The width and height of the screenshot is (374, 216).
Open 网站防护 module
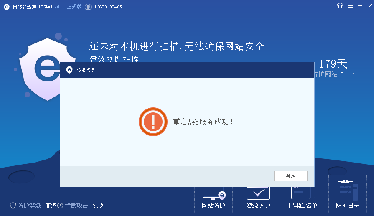point(214,200)
